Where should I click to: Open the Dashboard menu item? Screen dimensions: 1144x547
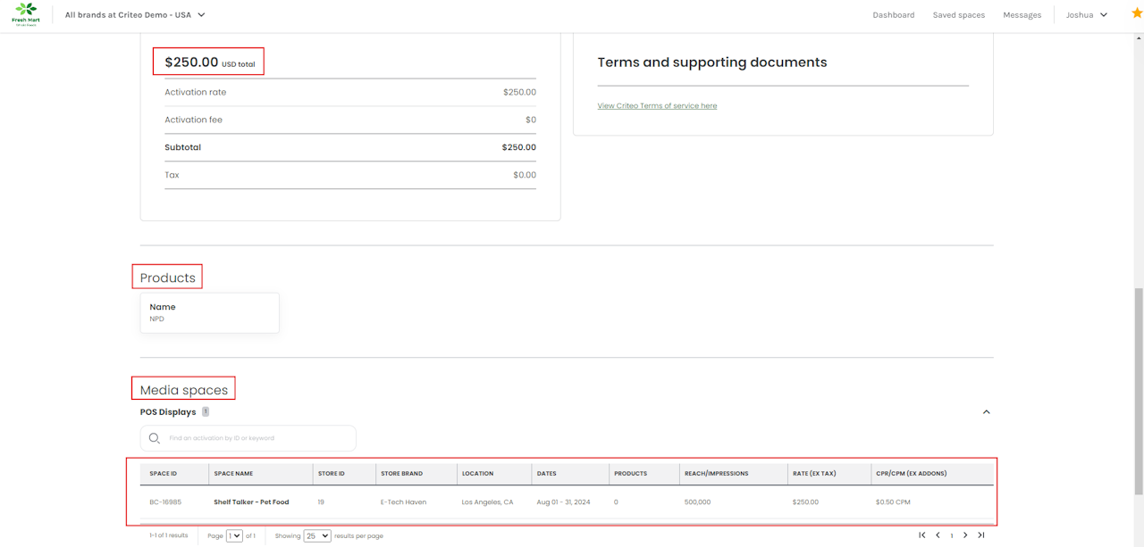(x=893, y=15)
